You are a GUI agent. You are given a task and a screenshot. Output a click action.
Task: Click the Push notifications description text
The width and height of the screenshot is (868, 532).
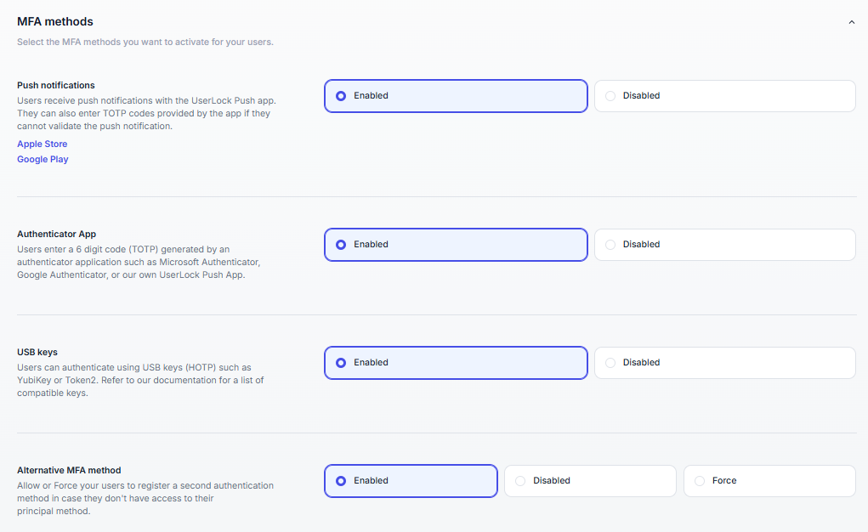pos(146,113)
